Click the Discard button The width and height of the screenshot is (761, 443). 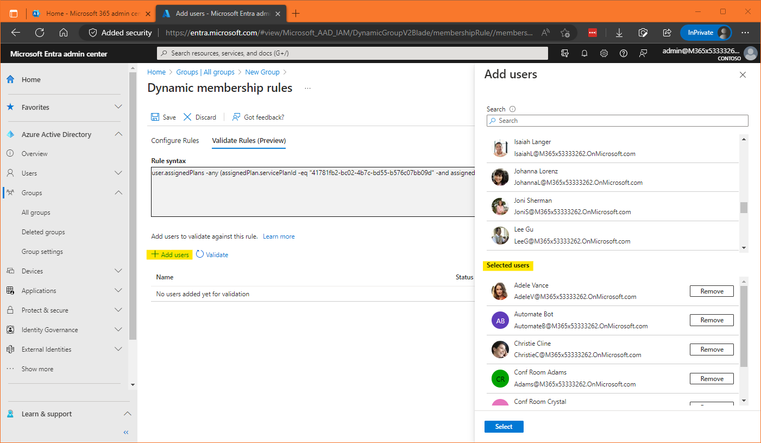pyautogui.click(x=200, y=117)
